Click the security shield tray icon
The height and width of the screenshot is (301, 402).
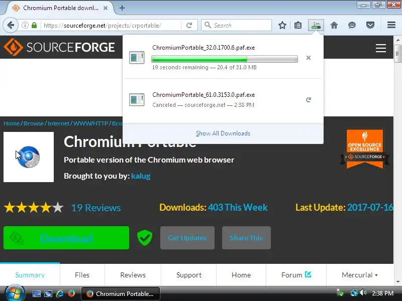340,292
